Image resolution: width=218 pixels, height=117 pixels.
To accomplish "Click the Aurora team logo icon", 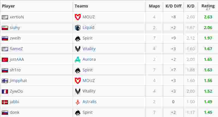I will 78,59.
